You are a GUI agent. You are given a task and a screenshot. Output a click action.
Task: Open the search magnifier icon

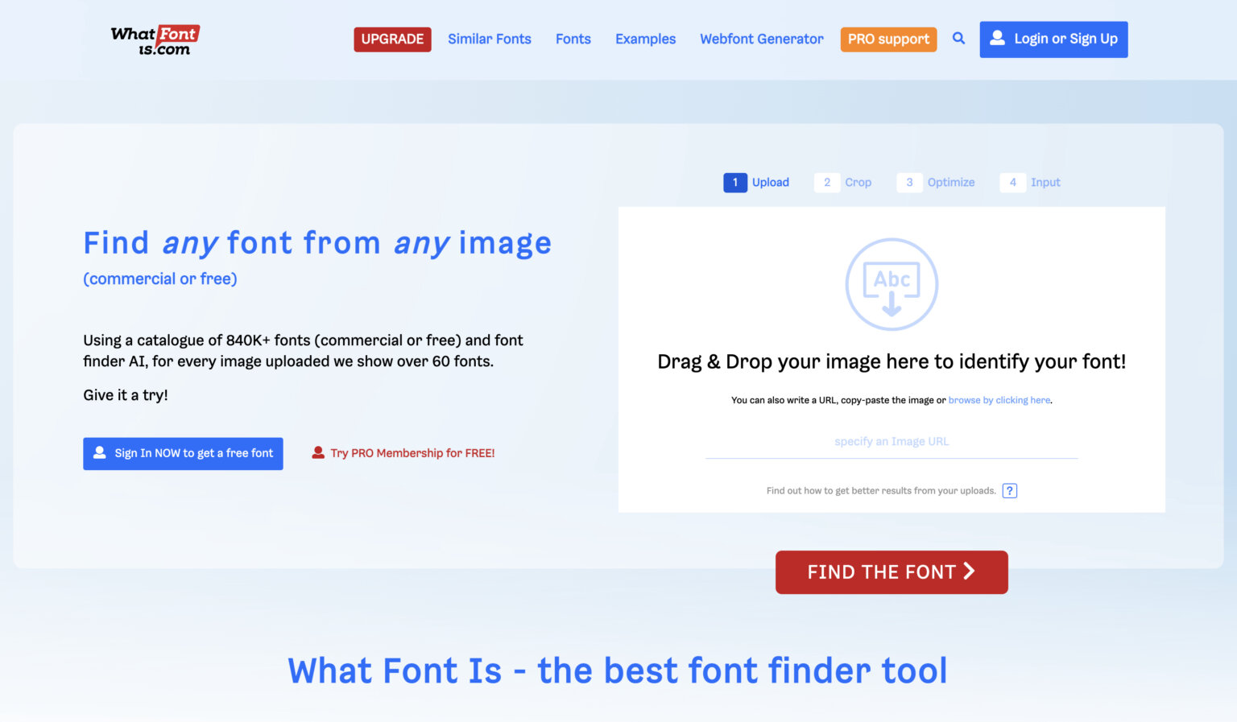click(x=958, y=38)
